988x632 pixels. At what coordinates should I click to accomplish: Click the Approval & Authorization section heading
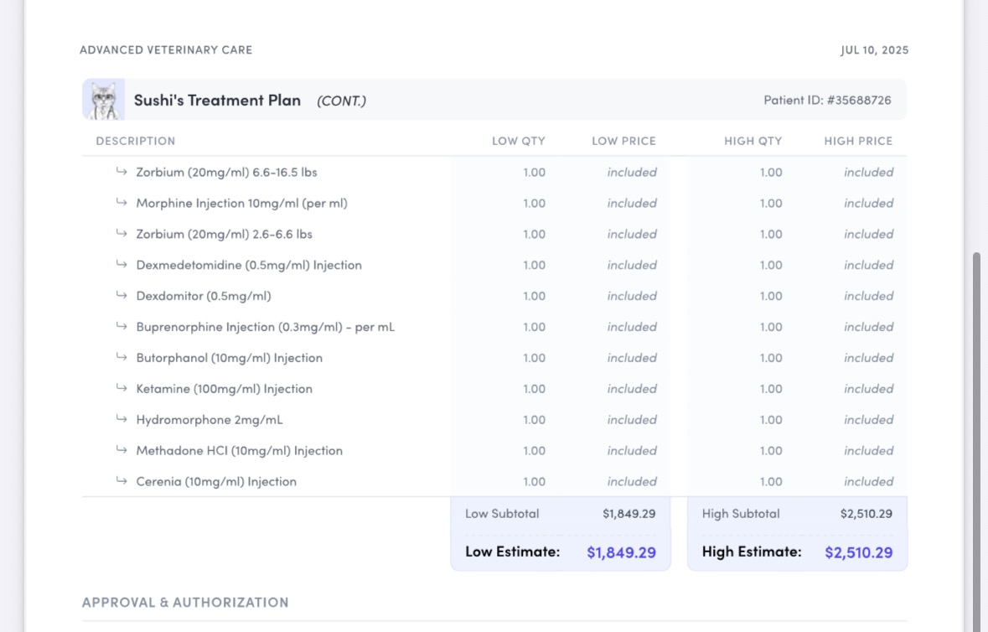(x=185, y=603)
